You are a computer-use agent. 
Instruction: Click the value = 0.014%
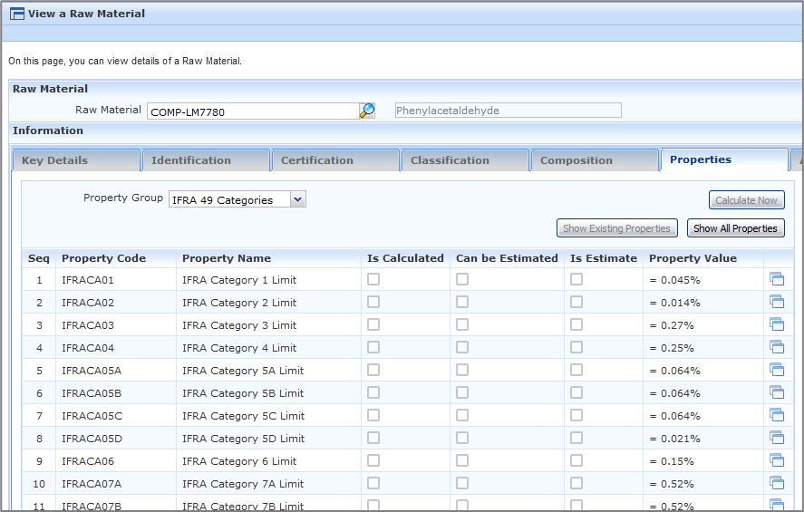[x=674, y=303]
